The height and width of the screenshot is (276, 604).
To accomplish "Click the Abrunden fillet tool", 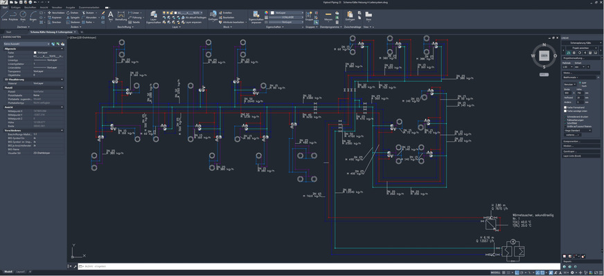I will 89,17.
